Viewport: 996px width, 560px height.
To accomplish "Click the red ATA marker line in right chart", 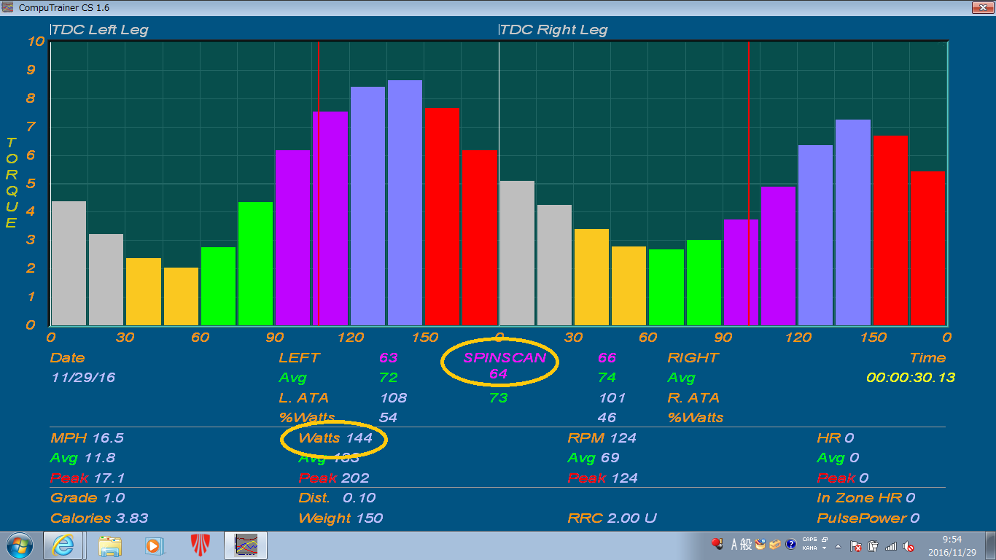I will pyautogui.click(x=749, y=182).
